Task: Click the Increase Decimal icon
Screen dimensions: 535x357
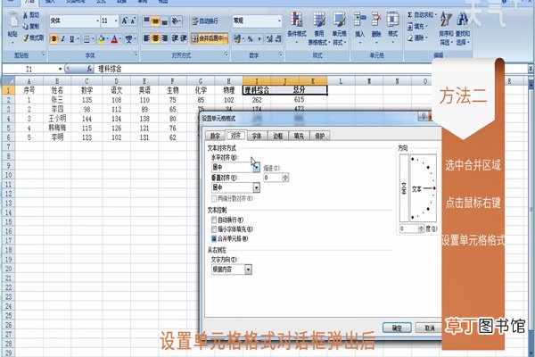Action: [x=269, y=38]
